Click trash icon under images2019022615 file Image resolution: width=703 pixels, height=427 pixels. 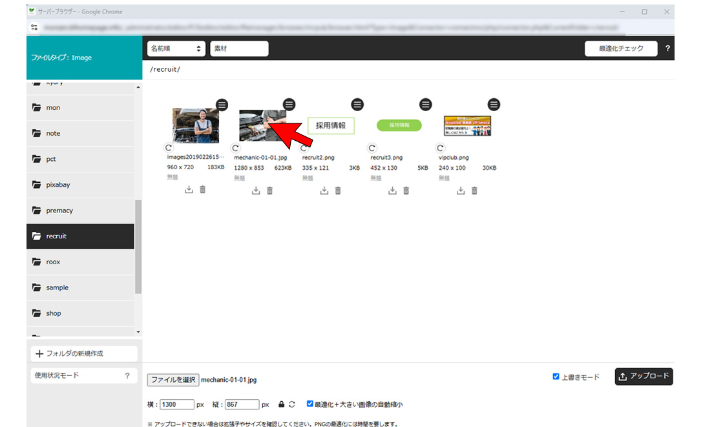point(203,190)
